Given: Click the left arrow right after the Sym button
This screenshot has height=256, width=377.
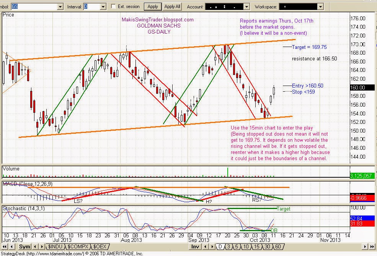Looking at the screenshot, I should (x=35, y=247).
